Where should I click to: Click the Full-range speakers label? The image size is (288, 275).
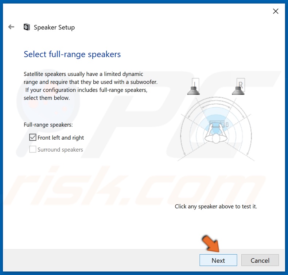point(48,125)
